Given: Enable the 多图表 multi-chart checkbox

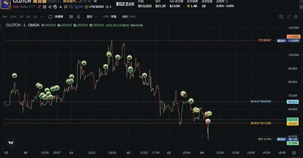Looking at the screenshot, I should [x=50, y=17].
